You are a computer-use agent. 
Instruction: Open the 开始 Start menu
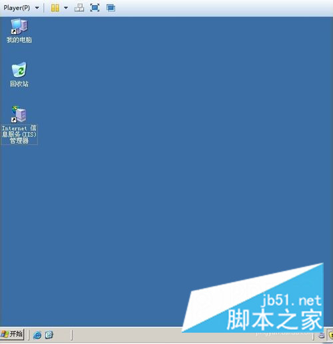point(12,334)
